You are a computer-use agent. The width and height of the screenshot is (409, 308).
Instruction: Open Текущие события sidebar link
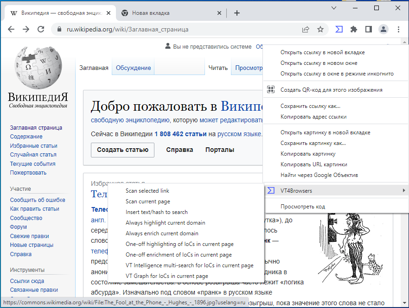(x=32, y=164)
